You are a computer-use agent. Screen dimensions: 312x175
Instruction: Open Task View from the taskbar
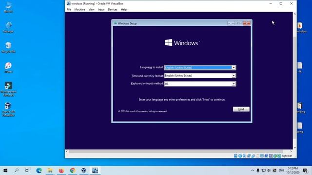coord(27,171)
